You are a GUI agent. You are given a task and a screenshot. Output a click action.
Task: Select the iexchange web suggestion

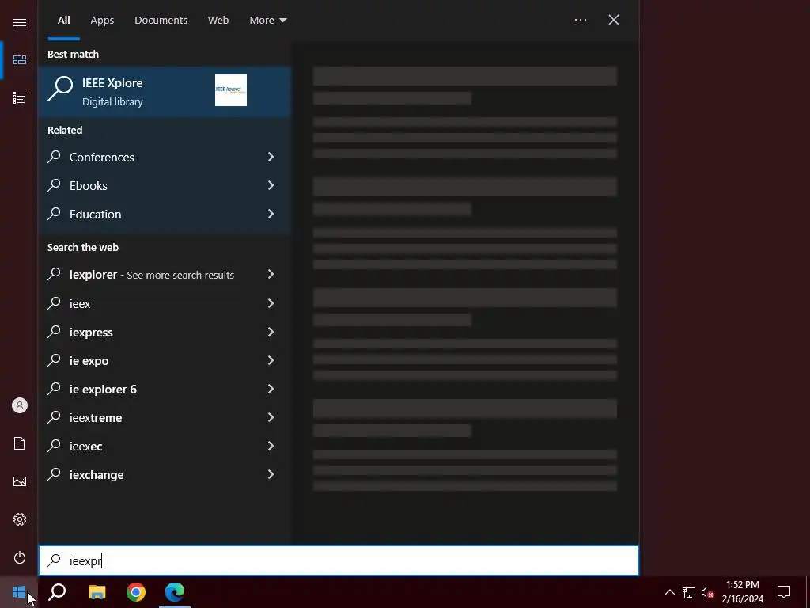tap(165, 474)
